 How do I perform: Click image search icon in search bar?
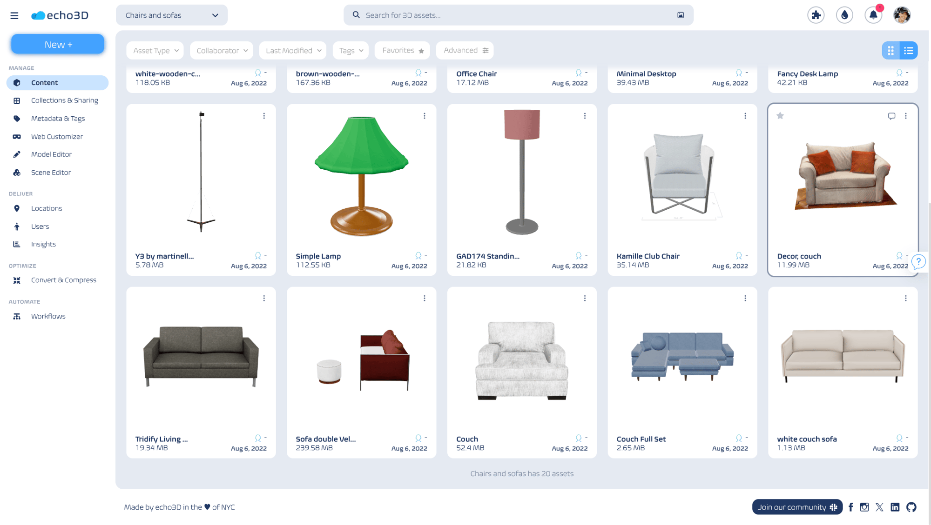pos(681,15)
